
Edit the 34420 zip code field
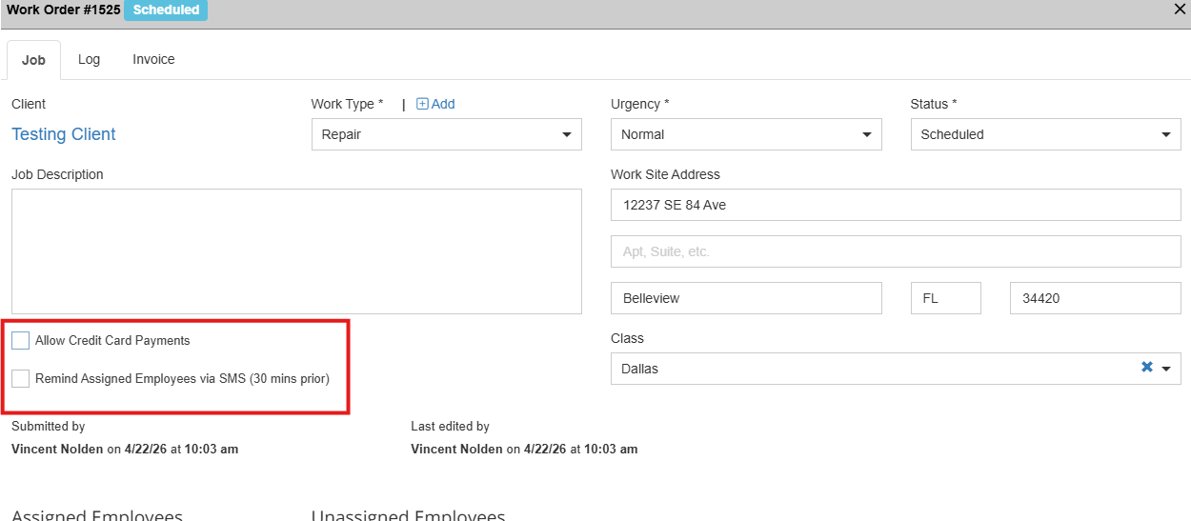point(1095,298)
